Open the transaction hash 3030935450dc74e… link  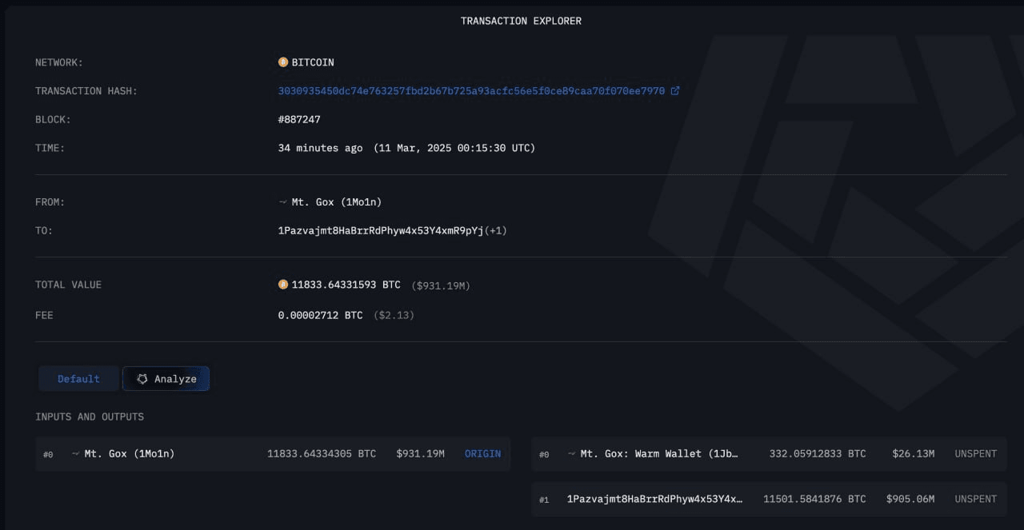[471, 91]
